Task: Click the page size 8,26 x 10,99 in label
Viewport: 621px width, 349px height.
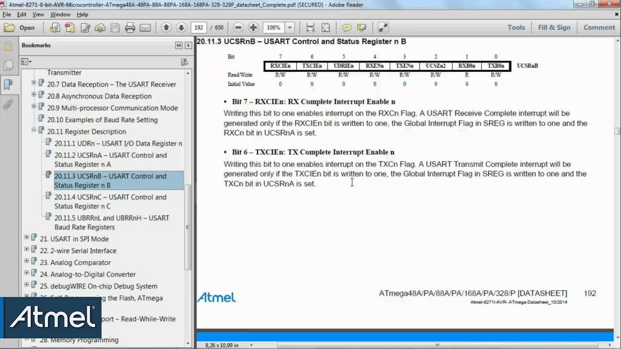Action: [222, 345]
